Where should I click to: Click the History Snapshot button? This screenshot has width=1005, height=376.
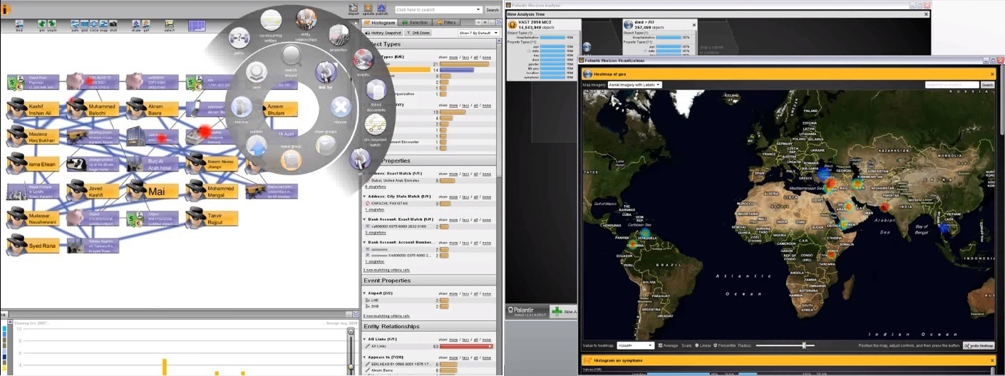tap(384, 33)
